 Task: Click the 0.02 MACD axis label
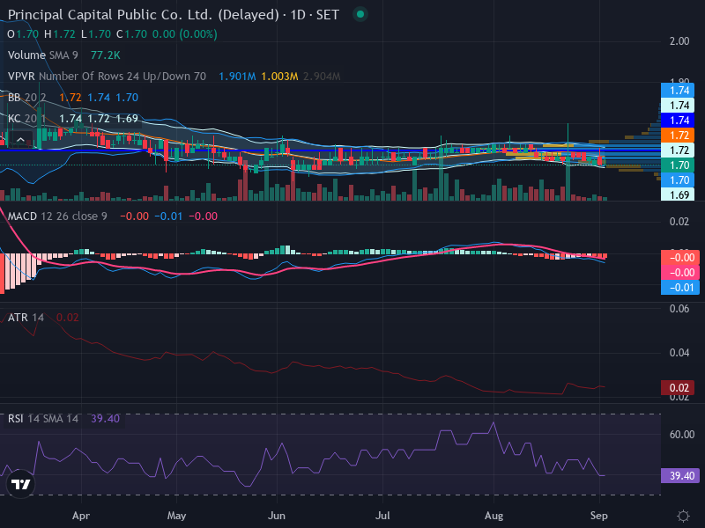click(679, 222)
